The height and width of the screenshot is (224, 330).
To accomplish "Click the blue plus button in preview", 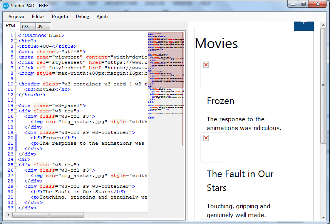I will pos(304,26).
